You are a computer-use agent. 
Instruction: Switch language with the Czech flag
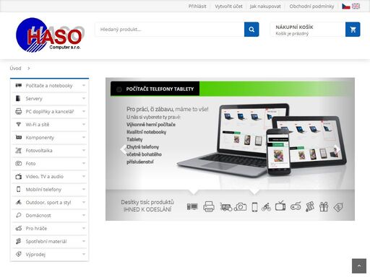346,6
